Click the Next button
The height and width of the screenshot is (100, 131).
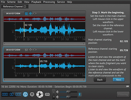point(118,80)
